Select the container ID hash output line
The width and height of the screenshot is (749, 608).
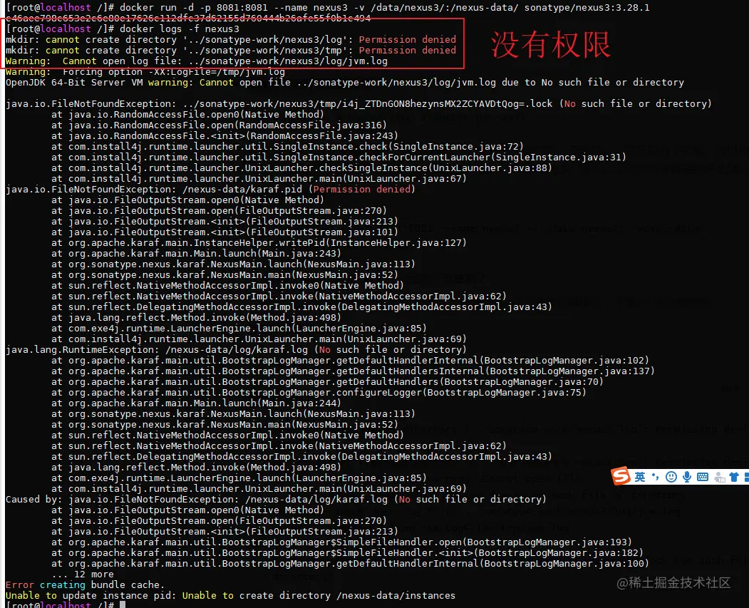click(188, 18)
